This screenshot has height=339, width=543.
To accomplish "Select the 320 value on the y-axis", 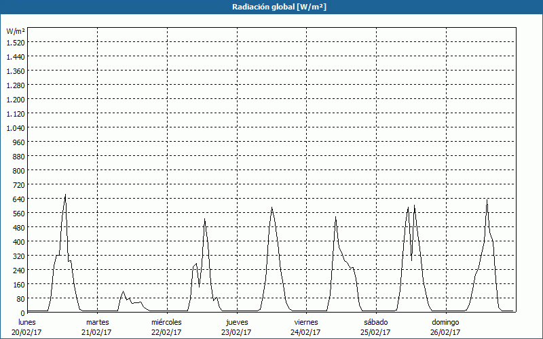I will pyautogui.click(x=18, y=256).
